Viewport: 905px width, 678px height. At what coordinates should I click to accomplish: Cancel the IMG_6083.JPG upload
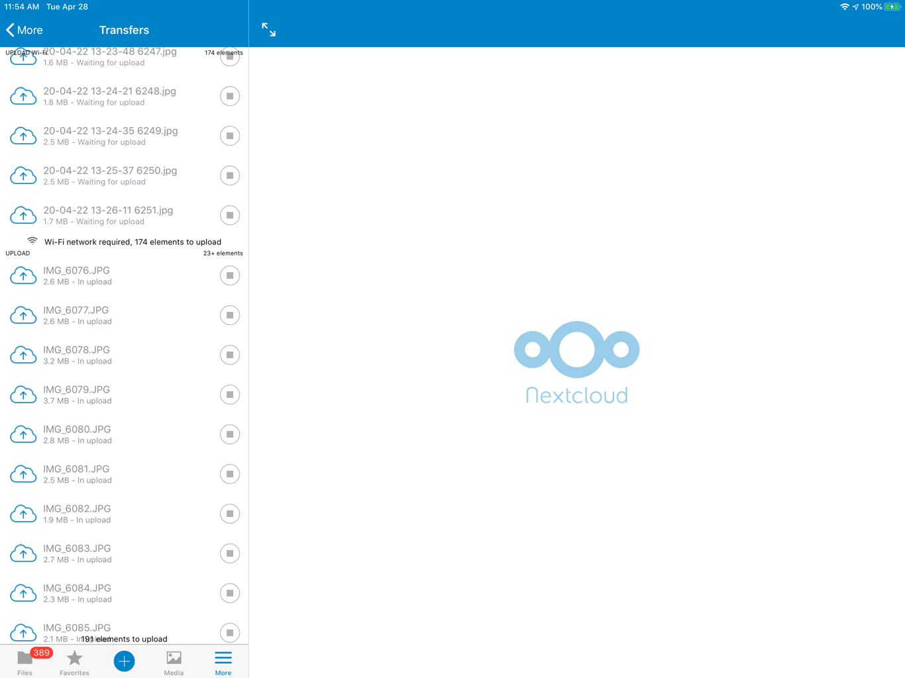pyautogui.click(x=230, y=554)
